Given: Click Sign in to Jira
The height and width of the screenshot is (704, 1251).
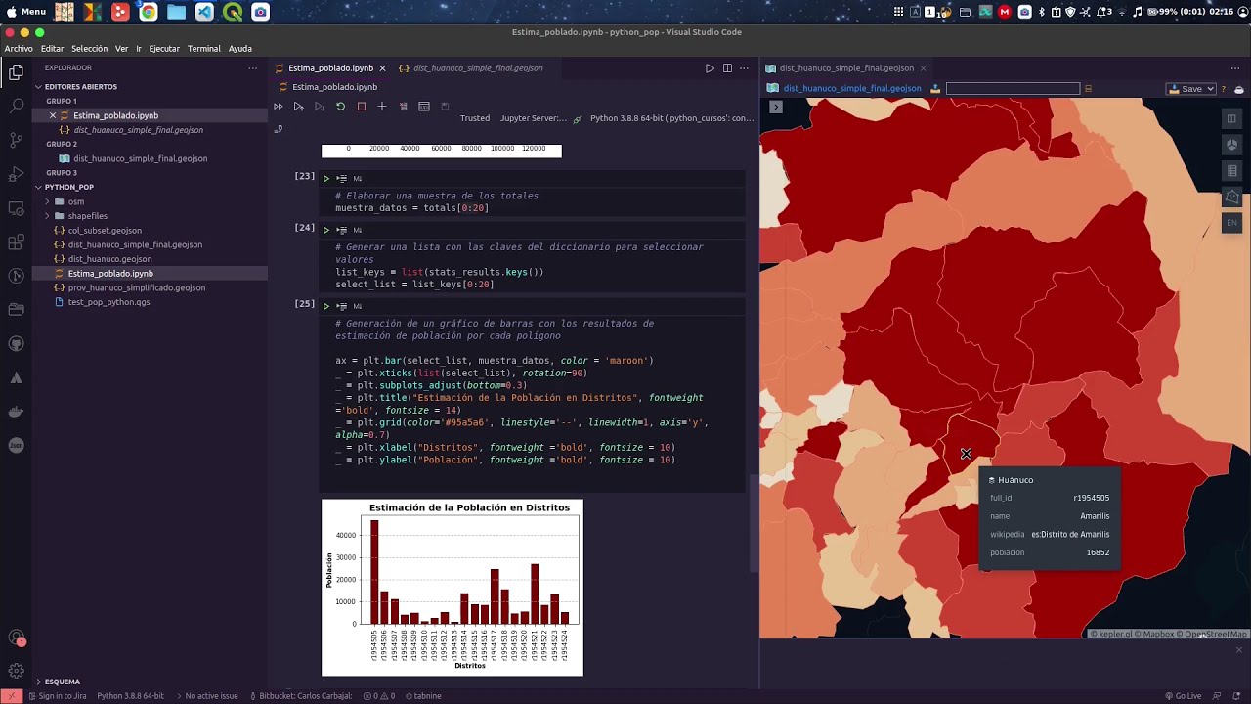Looking at the screenshot, I should [x=57, y=696].
